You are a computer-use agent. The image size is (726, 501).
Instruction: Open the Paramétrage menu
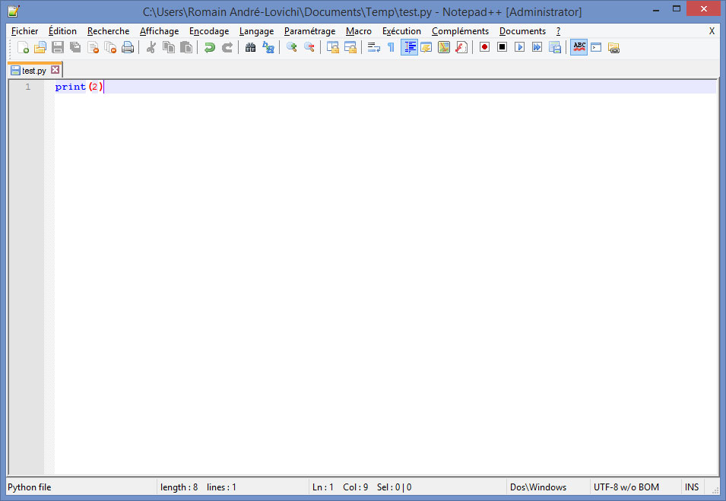(309, 31)
